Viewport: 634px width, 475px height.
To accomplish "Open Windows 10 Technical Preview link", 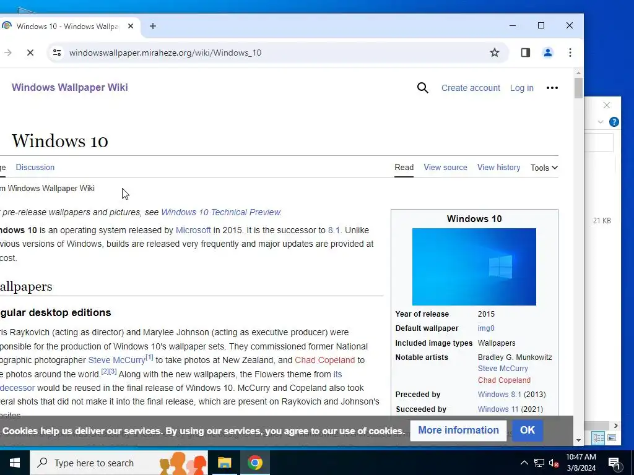I will (x=221, y=212).
